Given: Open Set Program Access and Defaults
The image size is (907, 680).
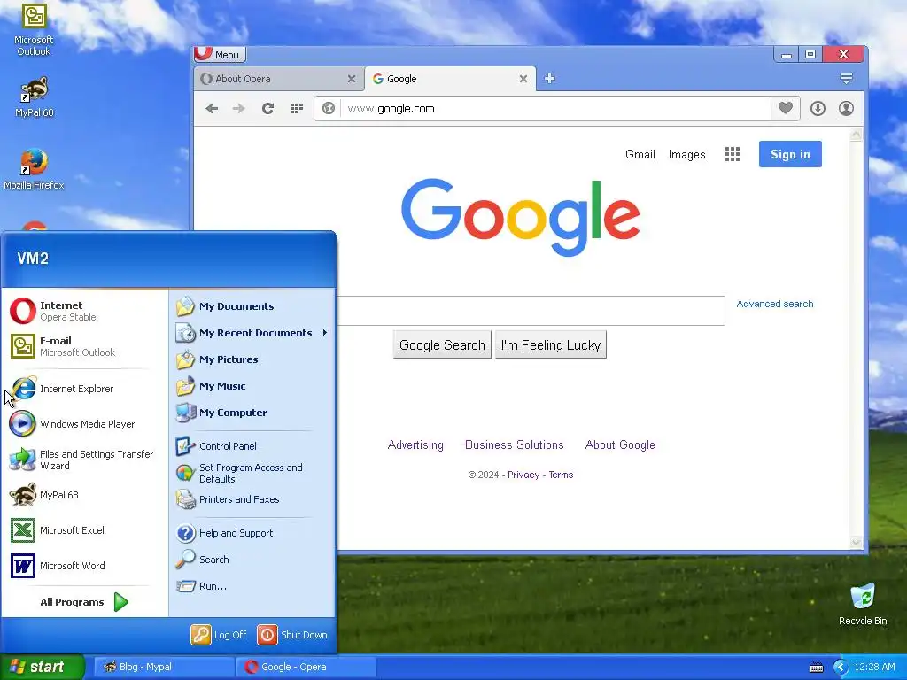Looking at the screenshot, I should tap(252, 473).
